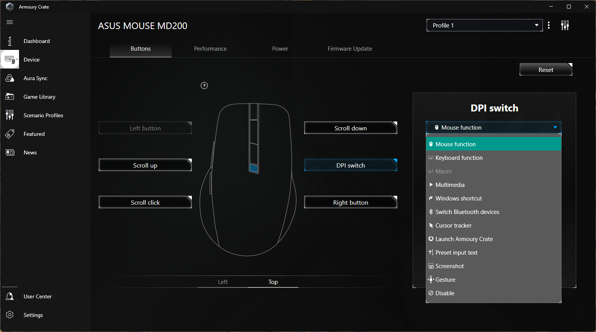Image resolution: width=596 pixels, height=332 pixels.
Task: Select the Left view tab
Action: (x=223, y=282)
